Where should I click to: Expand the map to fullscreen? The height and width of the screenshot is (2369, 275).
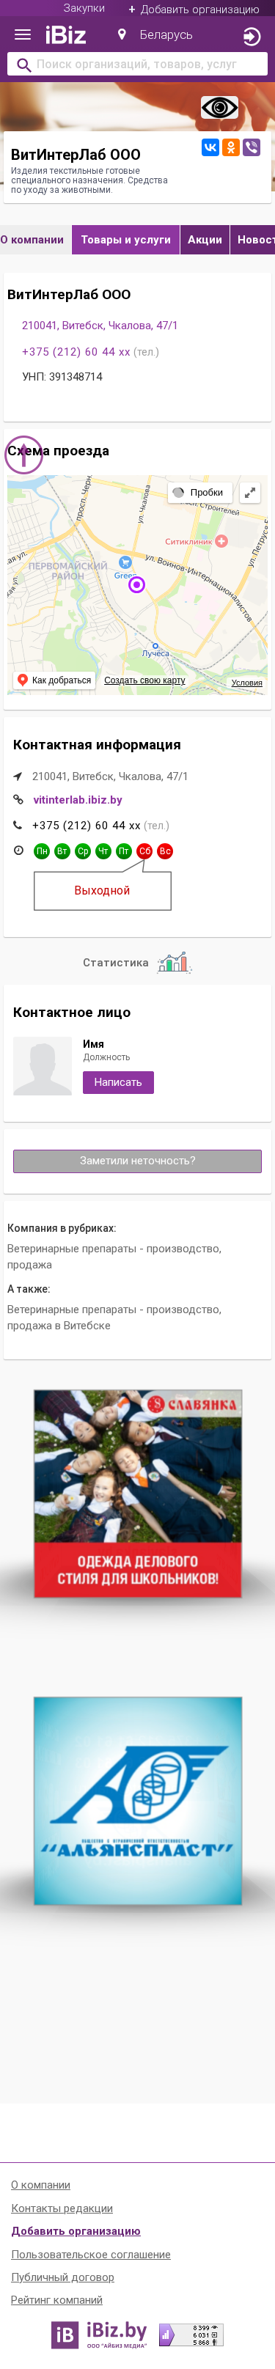coord(249,492)
